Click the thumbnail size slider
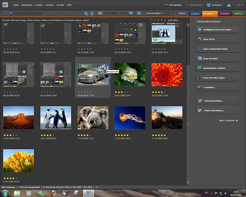The image size is (246, 197). (x=118, y=13)
